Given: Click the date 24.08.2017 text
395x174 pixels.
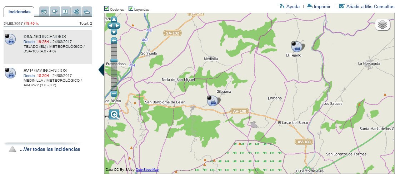Looking at the screenshot, I should click(x=13, y=24).
